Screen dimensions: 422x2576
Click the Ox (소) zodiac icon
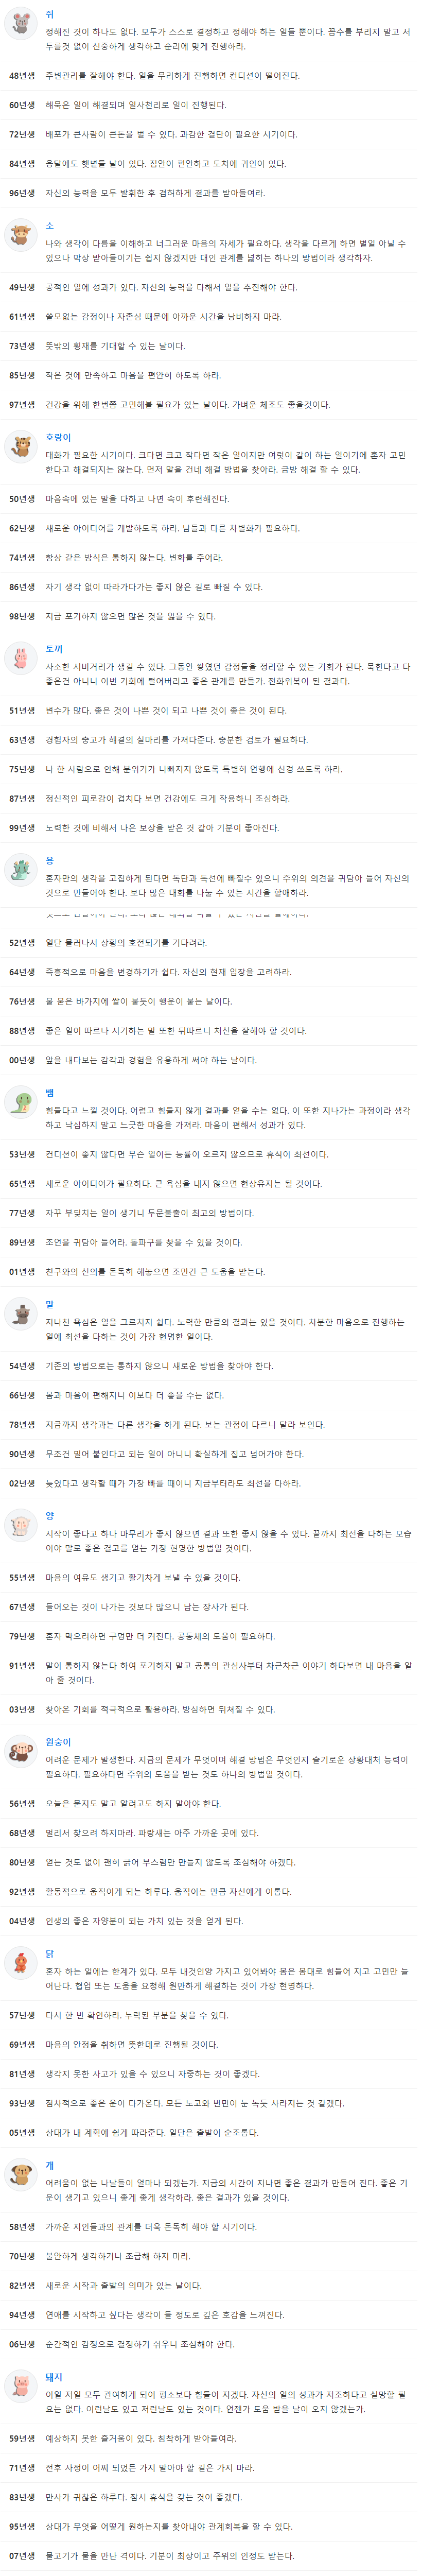(x=20, y=235)
